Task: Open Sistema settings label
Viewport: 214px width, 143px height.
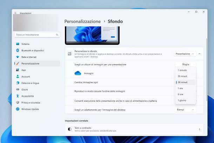Action: pos(25,44)
